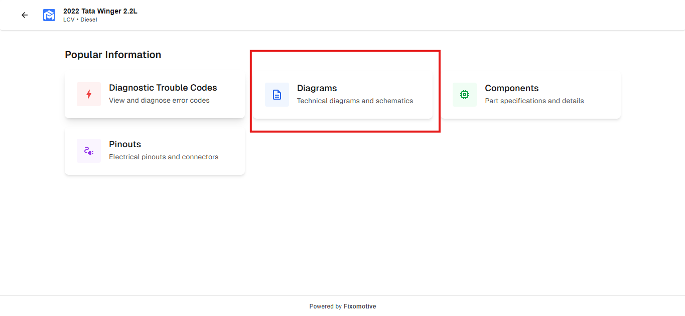Click 'Electrical pinouts and connectors' description
This screenshot has height=316, width=685.
pos(164,157)
